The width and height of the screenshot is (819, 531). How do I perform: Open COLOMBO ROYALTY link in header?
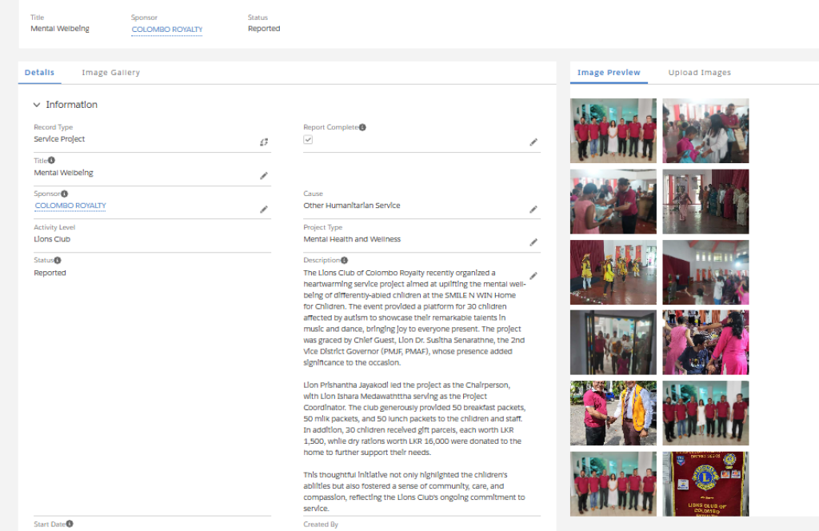(x=167, y=30)
